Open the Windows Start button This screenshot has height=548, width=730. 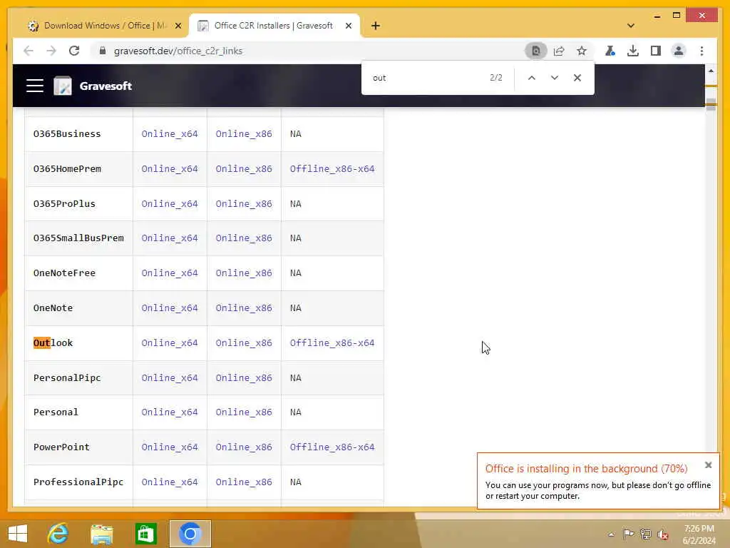click(x=18, y=534)
